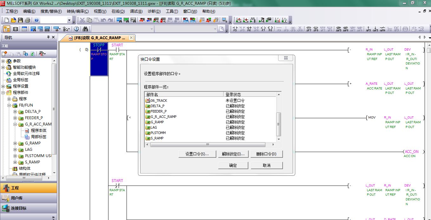
Task: Expand the 参数 tree node
Action: point(3,61)
